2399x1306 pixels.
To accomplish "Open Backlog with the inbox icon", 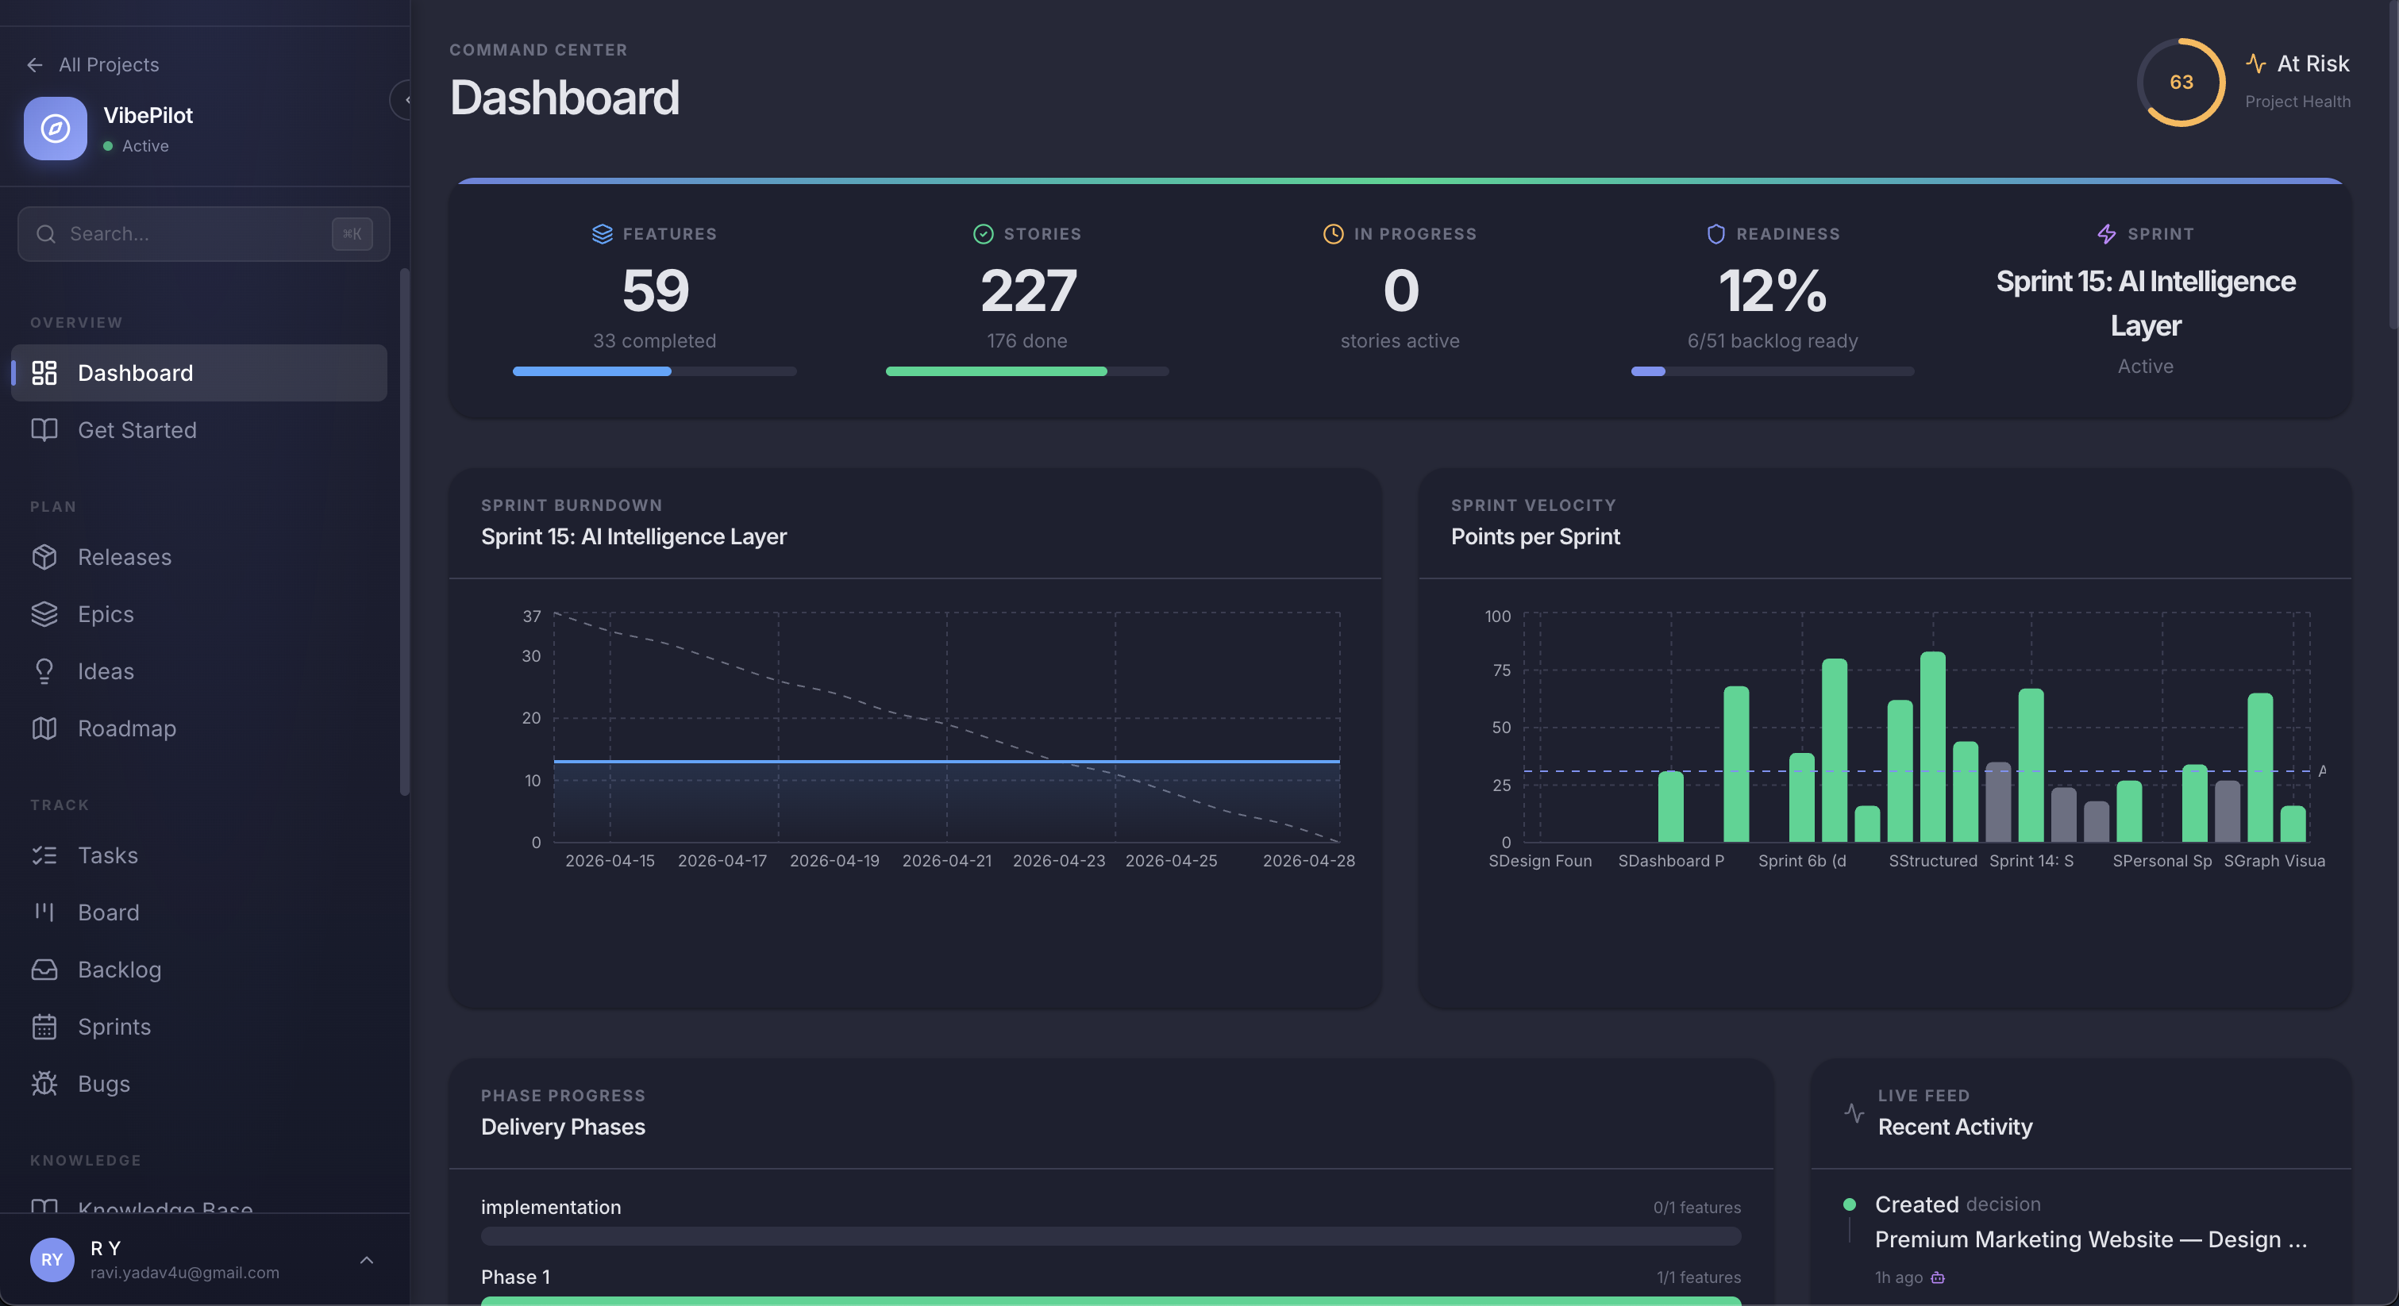I will click(45, 969).
